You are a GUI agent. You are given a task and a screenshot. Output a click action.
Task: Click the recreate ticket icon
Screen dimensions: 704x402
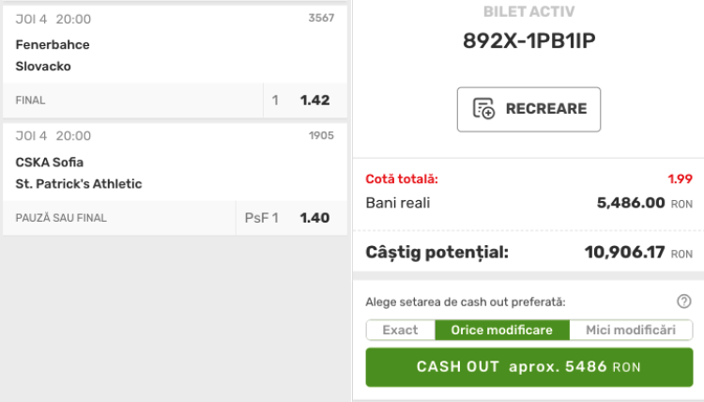(x=483, y=109)
